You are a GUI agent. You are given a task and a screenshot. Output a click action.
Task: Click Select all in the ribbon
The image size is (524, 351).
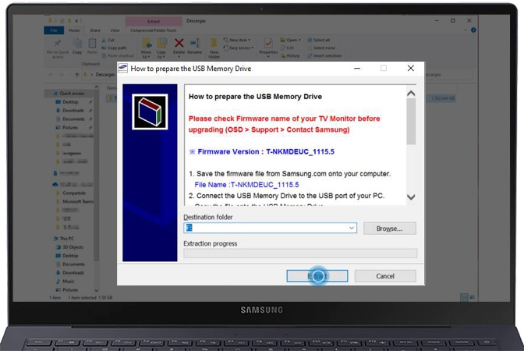pyautogui.click(x=318, y=40)
